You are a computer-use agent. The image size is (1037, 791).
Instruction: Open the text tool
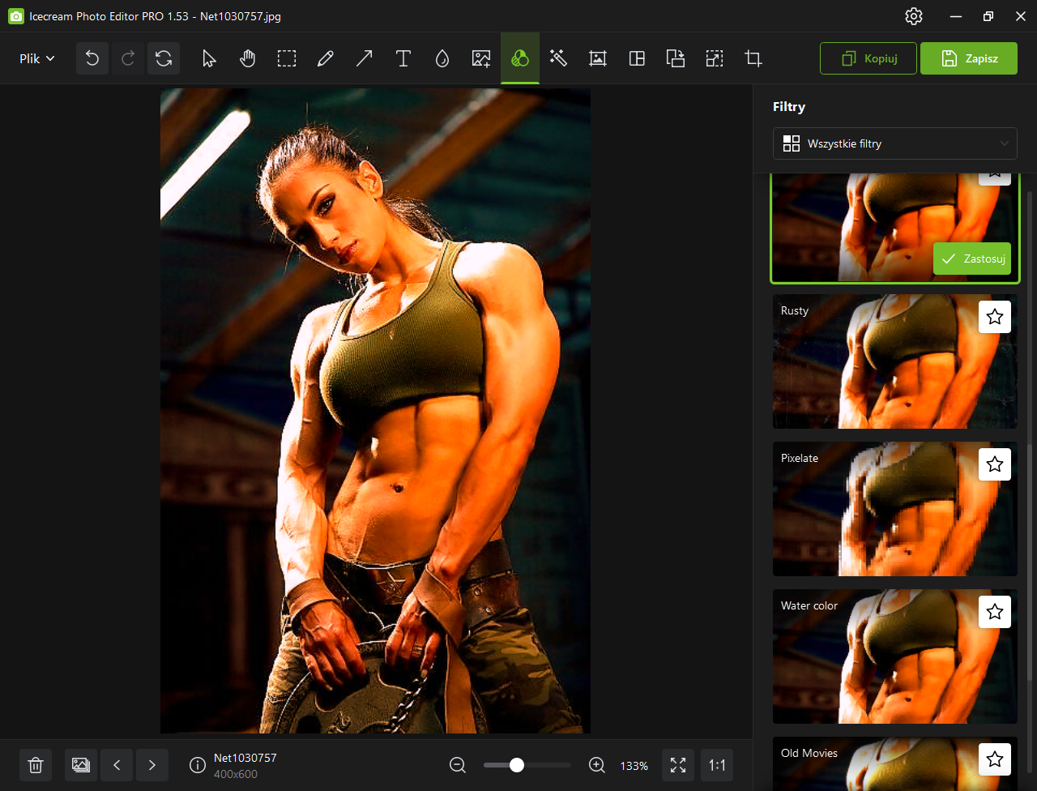(x=403, y=58)
